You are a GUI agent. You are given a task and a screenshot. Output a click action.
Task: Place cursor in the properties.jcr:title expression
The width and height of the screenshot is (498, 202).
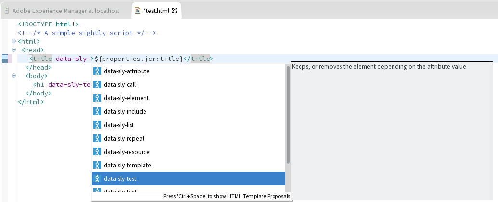(x=140, y=59)
